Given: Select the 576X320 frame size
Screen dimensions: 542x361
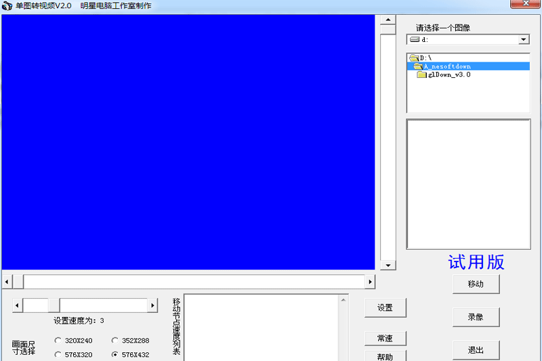Looking at the screenshot, I should tap(74, 354).
